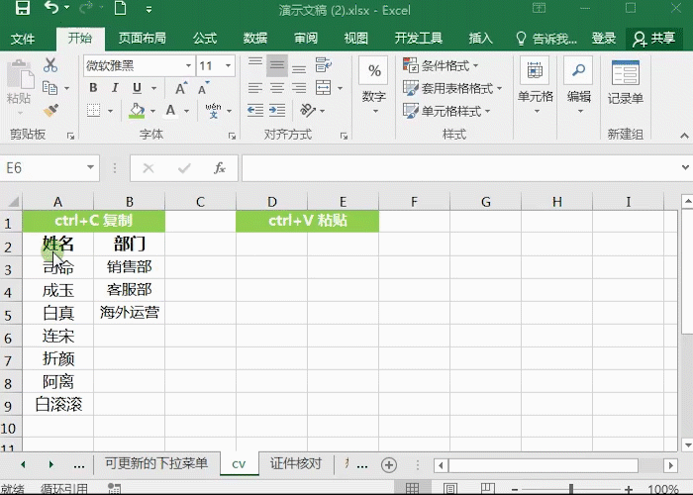
Task: Click the insert function fx icon
Action: pos(220,168)
